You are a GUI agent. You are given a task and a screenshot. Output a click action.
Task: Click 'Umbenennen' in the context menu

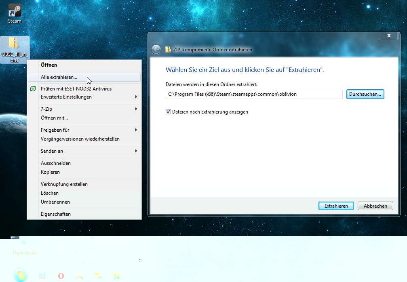(x=55, y=202)
